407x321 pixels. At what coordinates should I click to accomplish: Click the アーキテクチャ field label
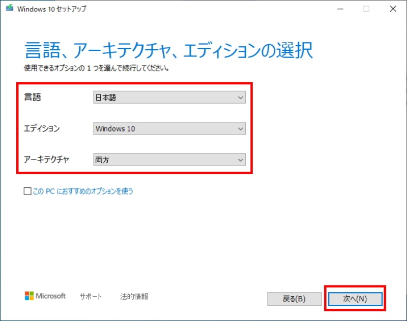[46, 160]
